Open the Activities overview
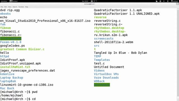 click(4, 1)
